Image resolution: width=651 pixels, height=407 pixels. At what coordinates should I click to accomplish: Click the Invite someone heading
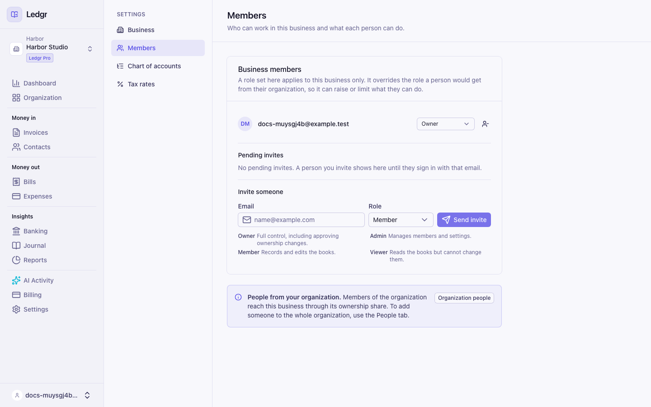click(261, 192)
